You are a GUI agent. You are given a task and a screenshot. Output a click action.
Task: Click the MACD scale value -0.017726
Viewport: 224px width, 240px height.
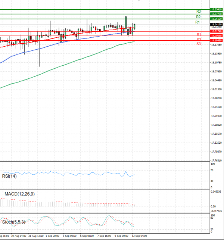[216, 211]
